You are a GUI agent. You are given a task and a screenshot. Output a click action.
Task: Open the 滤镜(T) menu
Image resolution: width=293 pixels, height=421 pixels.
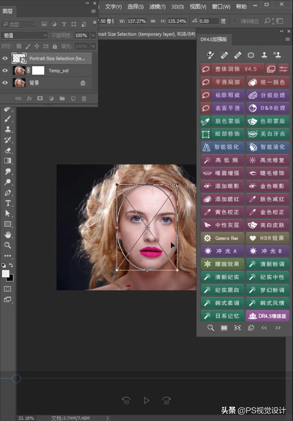coord(157,7)
